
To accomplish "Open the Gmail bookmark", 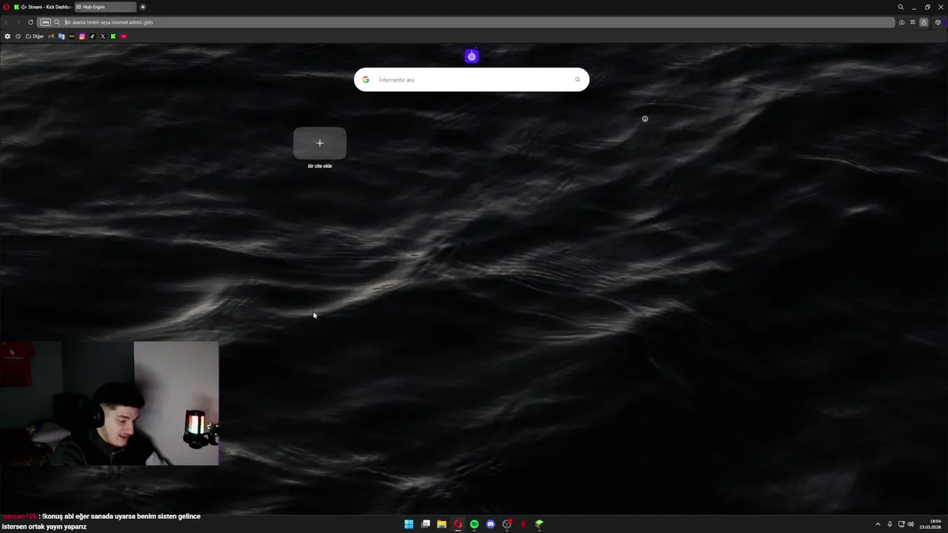I will click(51, 36).
